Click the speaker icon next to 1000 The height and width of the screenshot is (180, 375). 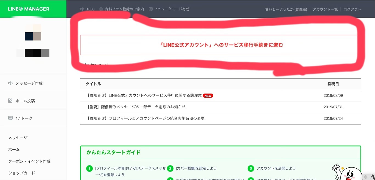coord(82,9)
